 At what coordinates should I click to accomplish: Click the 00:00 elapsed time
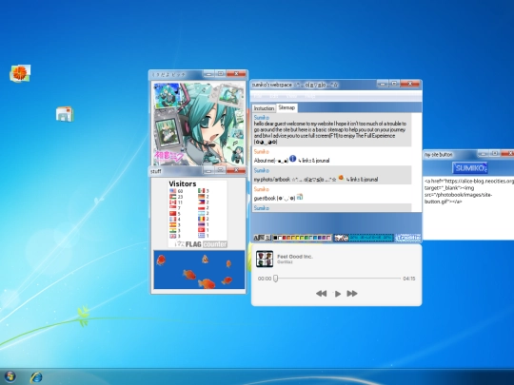pyautogui.click(x=265, y=279)
